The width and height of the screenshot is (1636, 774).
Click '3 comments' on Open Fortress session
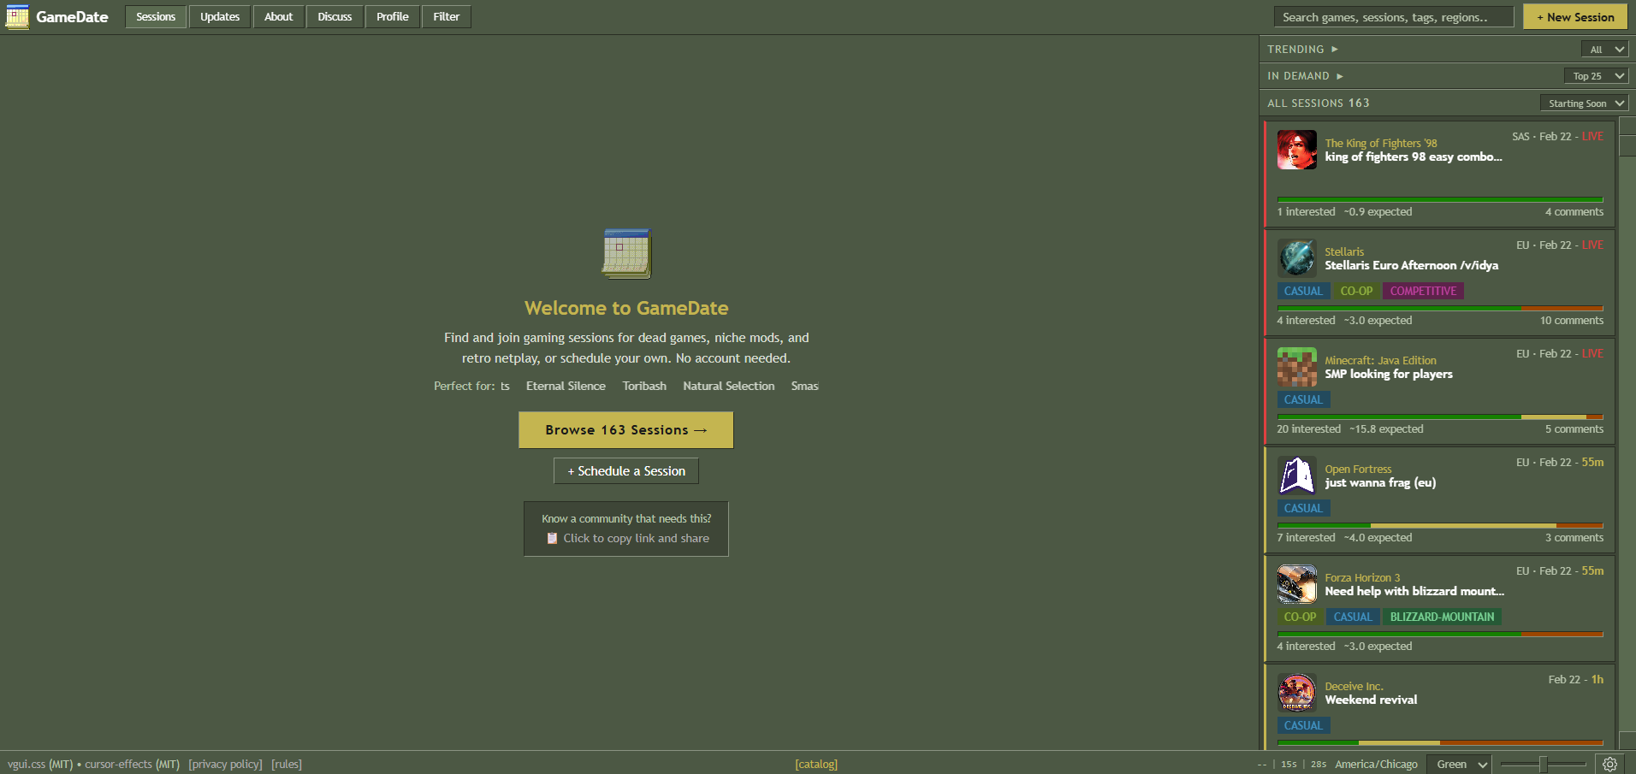(x=1574, y=538)
